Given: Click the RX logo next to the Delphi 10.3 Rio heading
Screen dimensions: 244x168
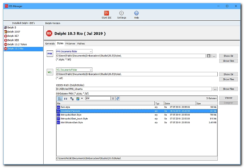Looking at the screenshot, I should coord(49,33).
